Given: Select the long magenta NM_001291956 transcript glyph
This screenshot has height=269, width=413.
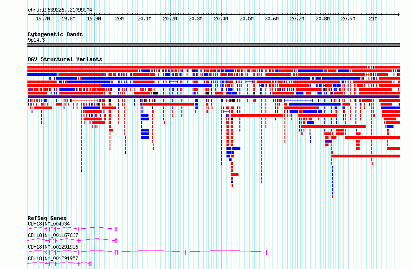Looking at the screenshot, I should tap(147, 252).
